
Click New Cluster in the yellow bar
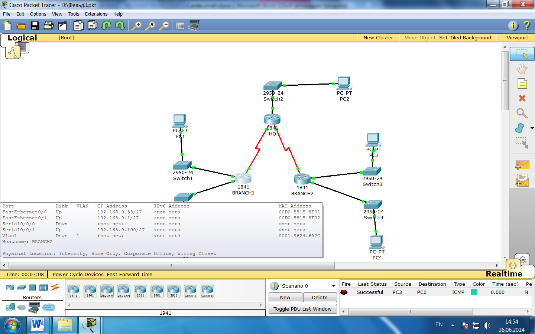pyautogui.click(x=378, y=37)
